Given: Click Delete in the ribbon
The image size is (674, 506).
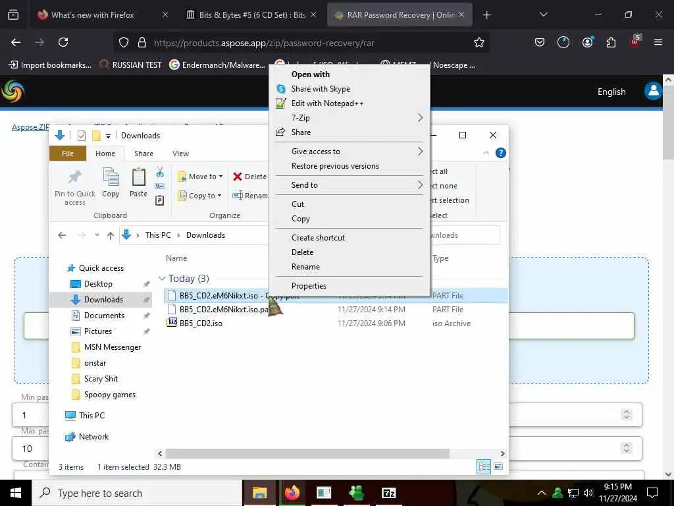Looking at the screenshot, I should [x=249, y=177].
